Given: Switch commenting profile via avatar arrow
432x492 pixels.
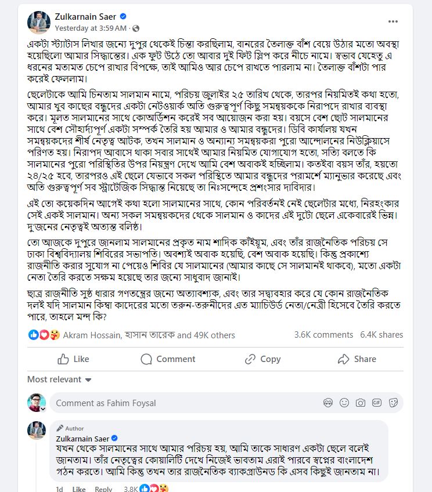Looking at the screenshot, I should (x=43, y=409).
